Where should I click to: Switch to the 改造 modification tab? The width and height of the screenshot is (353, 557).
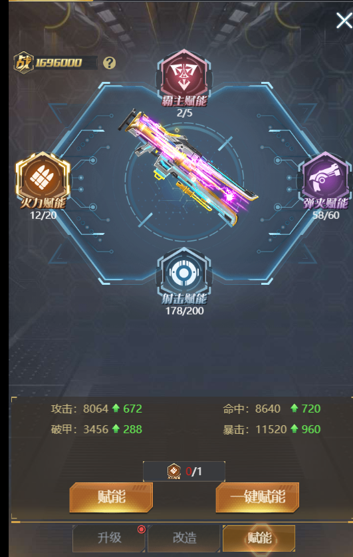coord(185,538)
